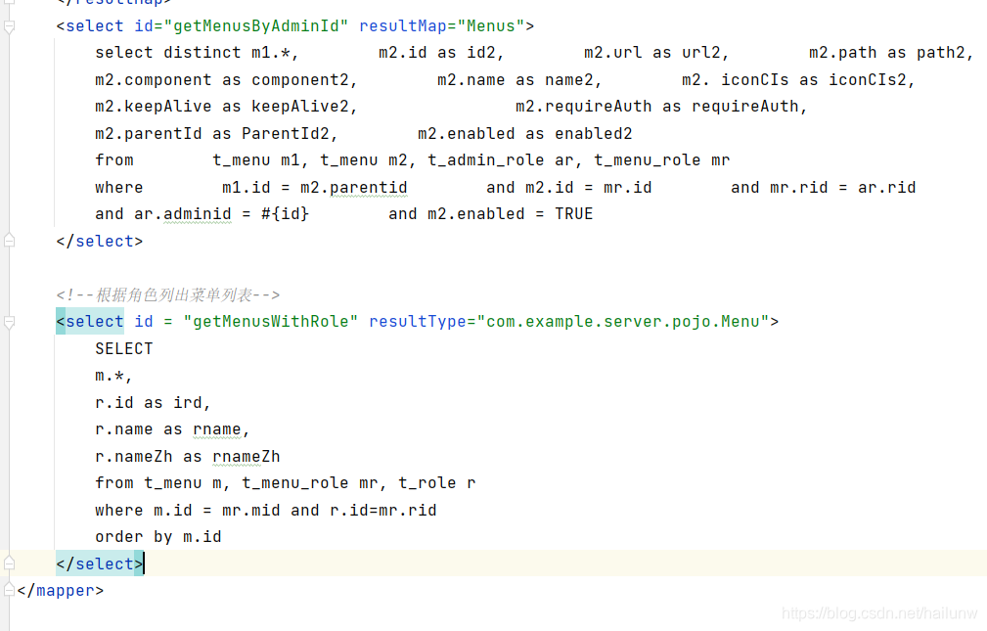Click "m2.name as name2," text
987x631 pixels.
coord(520,80)
